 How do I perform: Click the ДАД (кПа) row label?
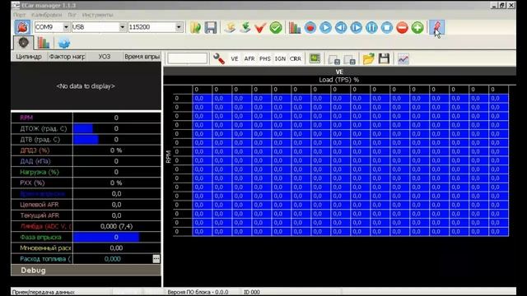pos(35,161)
